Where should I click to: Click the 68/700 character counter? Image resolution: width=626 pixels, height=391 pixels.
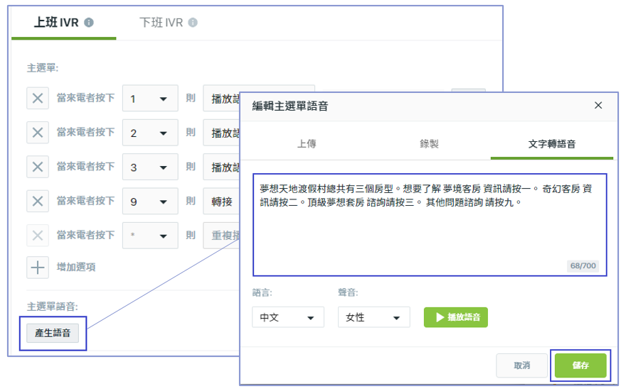click(x=583, y=265)
